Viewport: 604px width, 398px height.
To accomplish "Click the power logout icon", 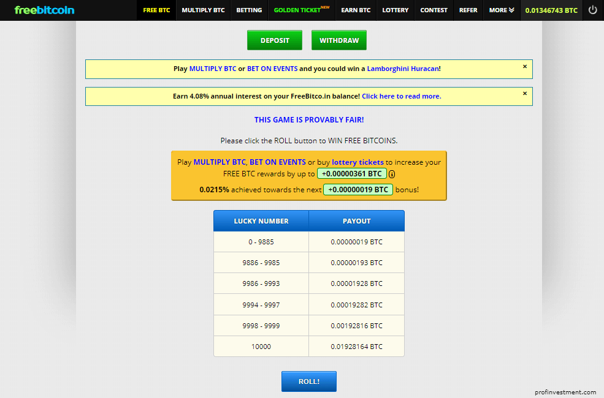I will [x=592, y=10].
